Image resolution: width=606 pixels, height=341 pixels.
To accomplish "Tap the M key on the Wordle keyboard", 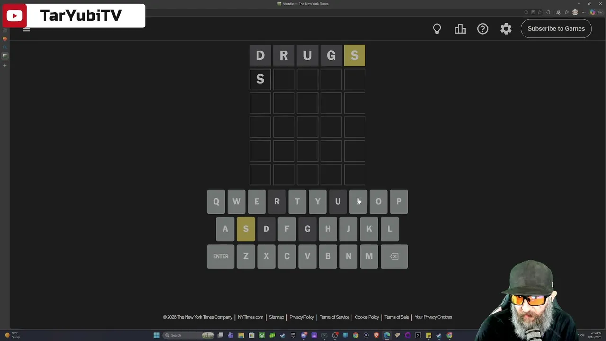I will point(369,256).
